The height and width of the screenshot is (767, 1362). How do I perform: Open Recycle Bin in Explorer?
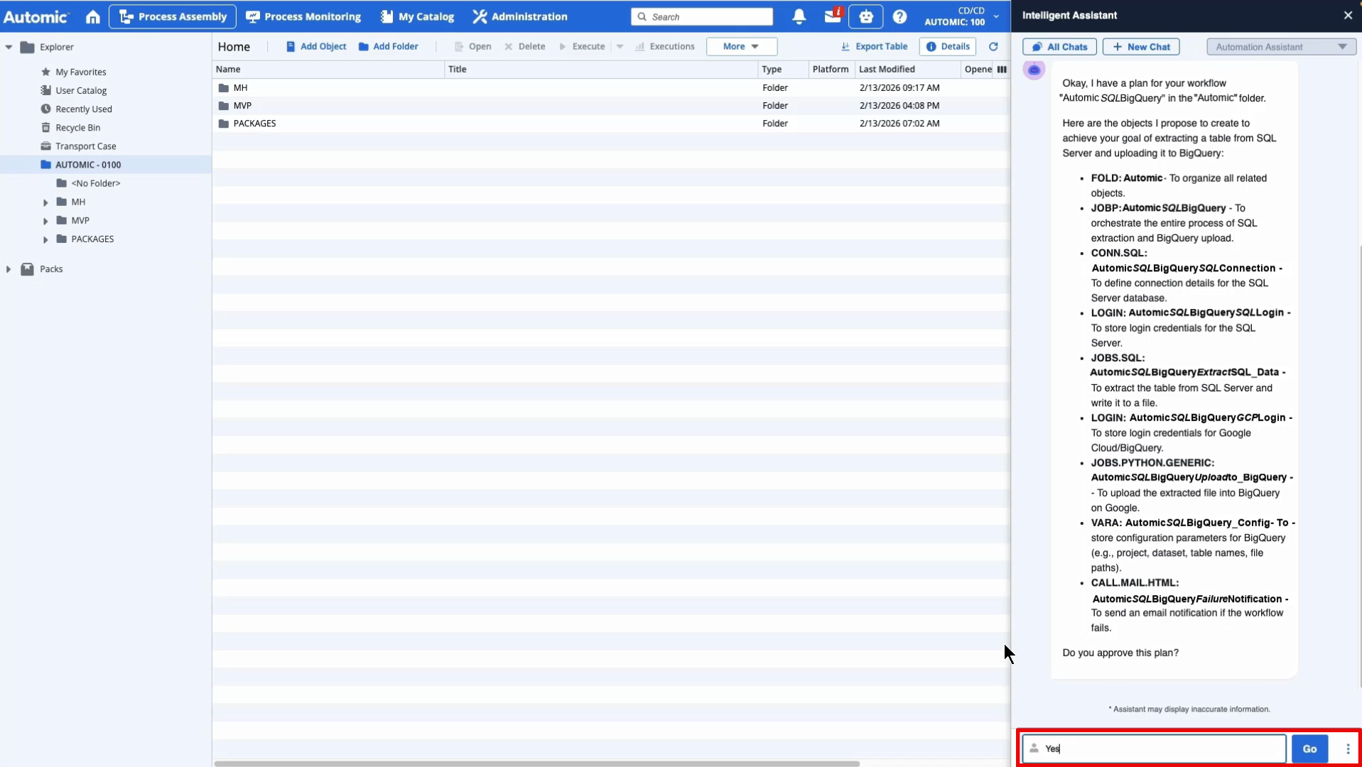pyautogui.click(x=77, y=128)
